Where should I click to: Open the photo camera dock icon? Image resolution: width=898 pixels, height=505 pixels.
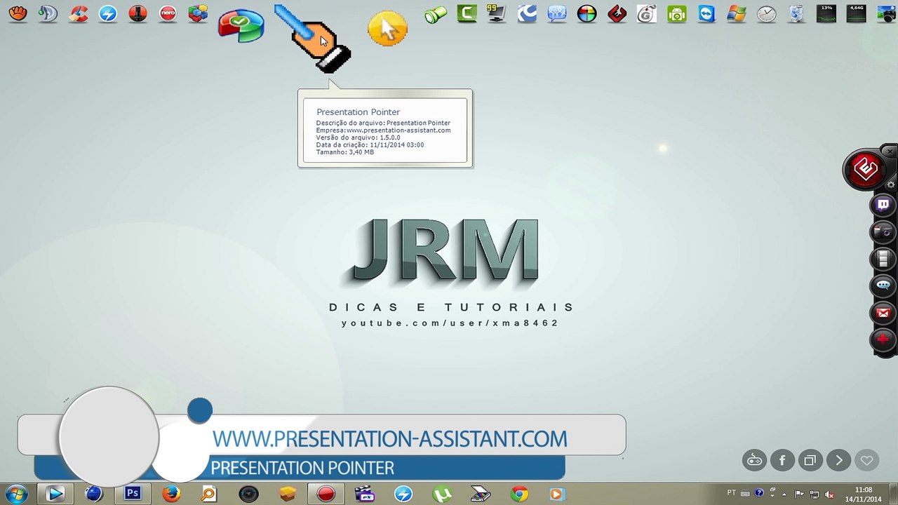pyautogui.click(x=886, y=13)
